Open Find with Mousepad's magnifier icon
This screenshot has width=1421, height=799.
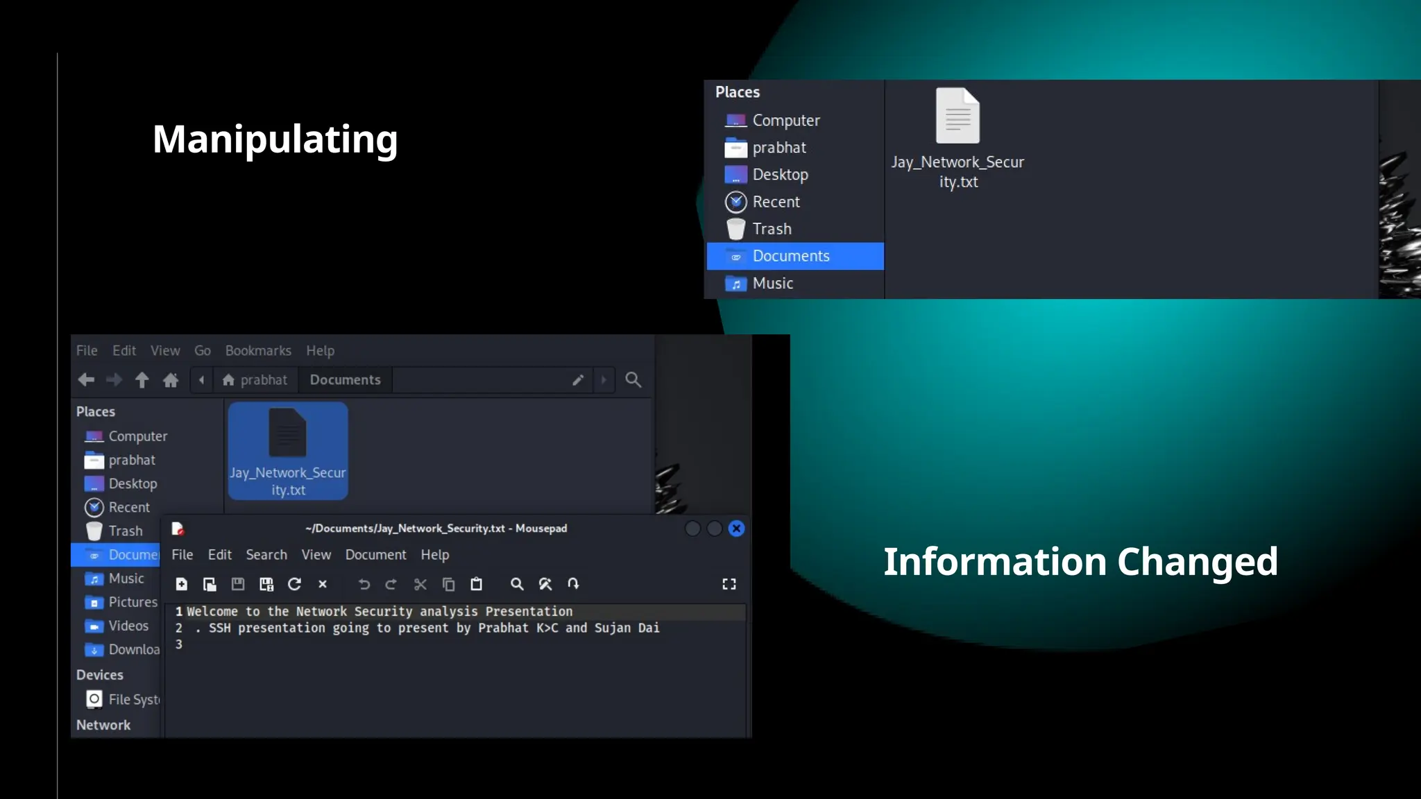[x=517, y=584]
